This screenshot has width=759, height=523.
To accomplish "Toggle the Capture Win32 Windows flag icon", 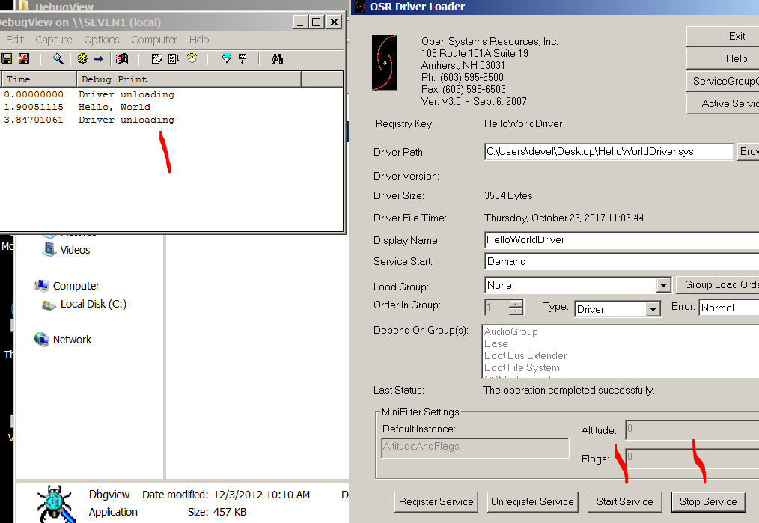I will click(x=122, y=58).
